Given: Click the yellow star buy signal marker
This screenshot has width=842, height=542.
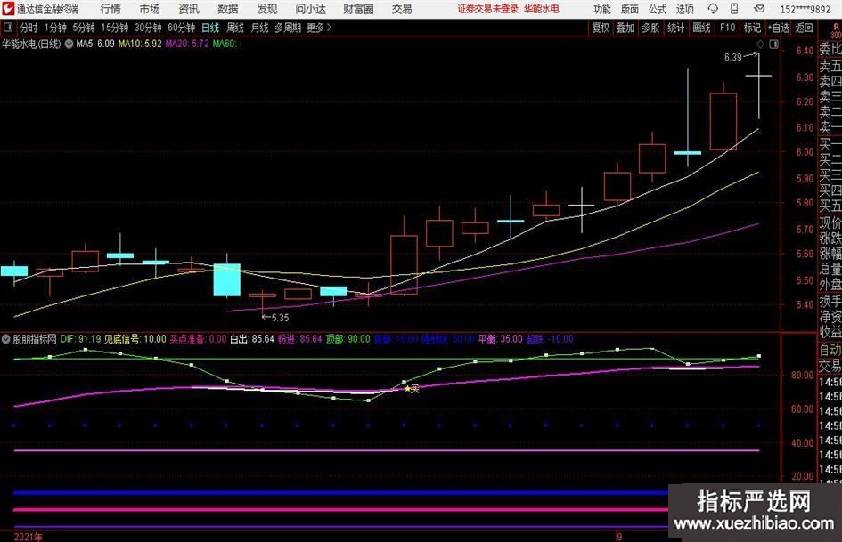Looking at the screenshot, I should 407,388.
